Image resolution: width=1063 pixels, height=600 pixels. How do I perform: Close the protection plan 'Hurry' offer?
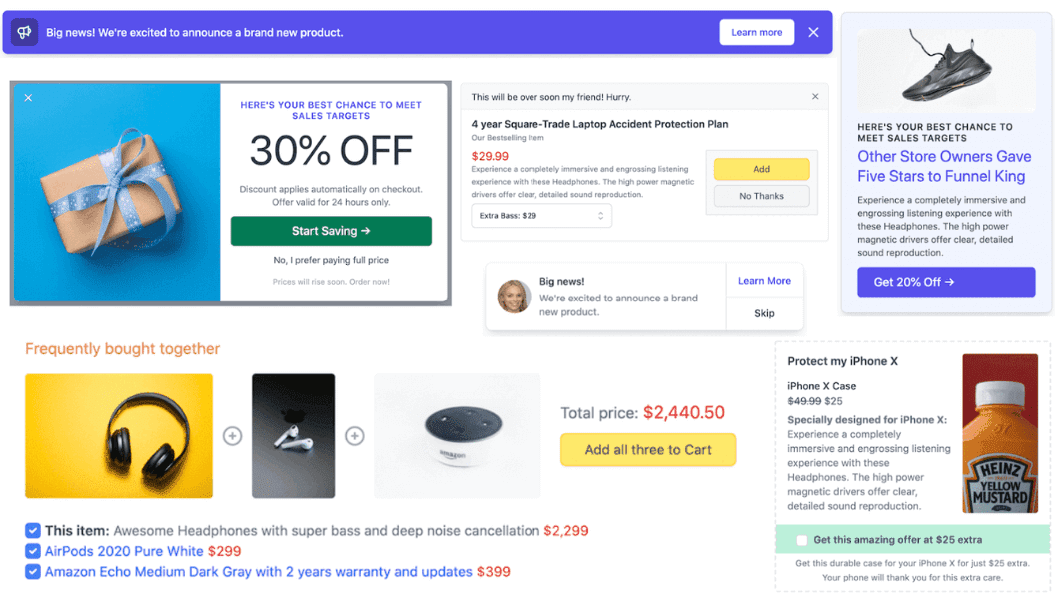(815, 96)
